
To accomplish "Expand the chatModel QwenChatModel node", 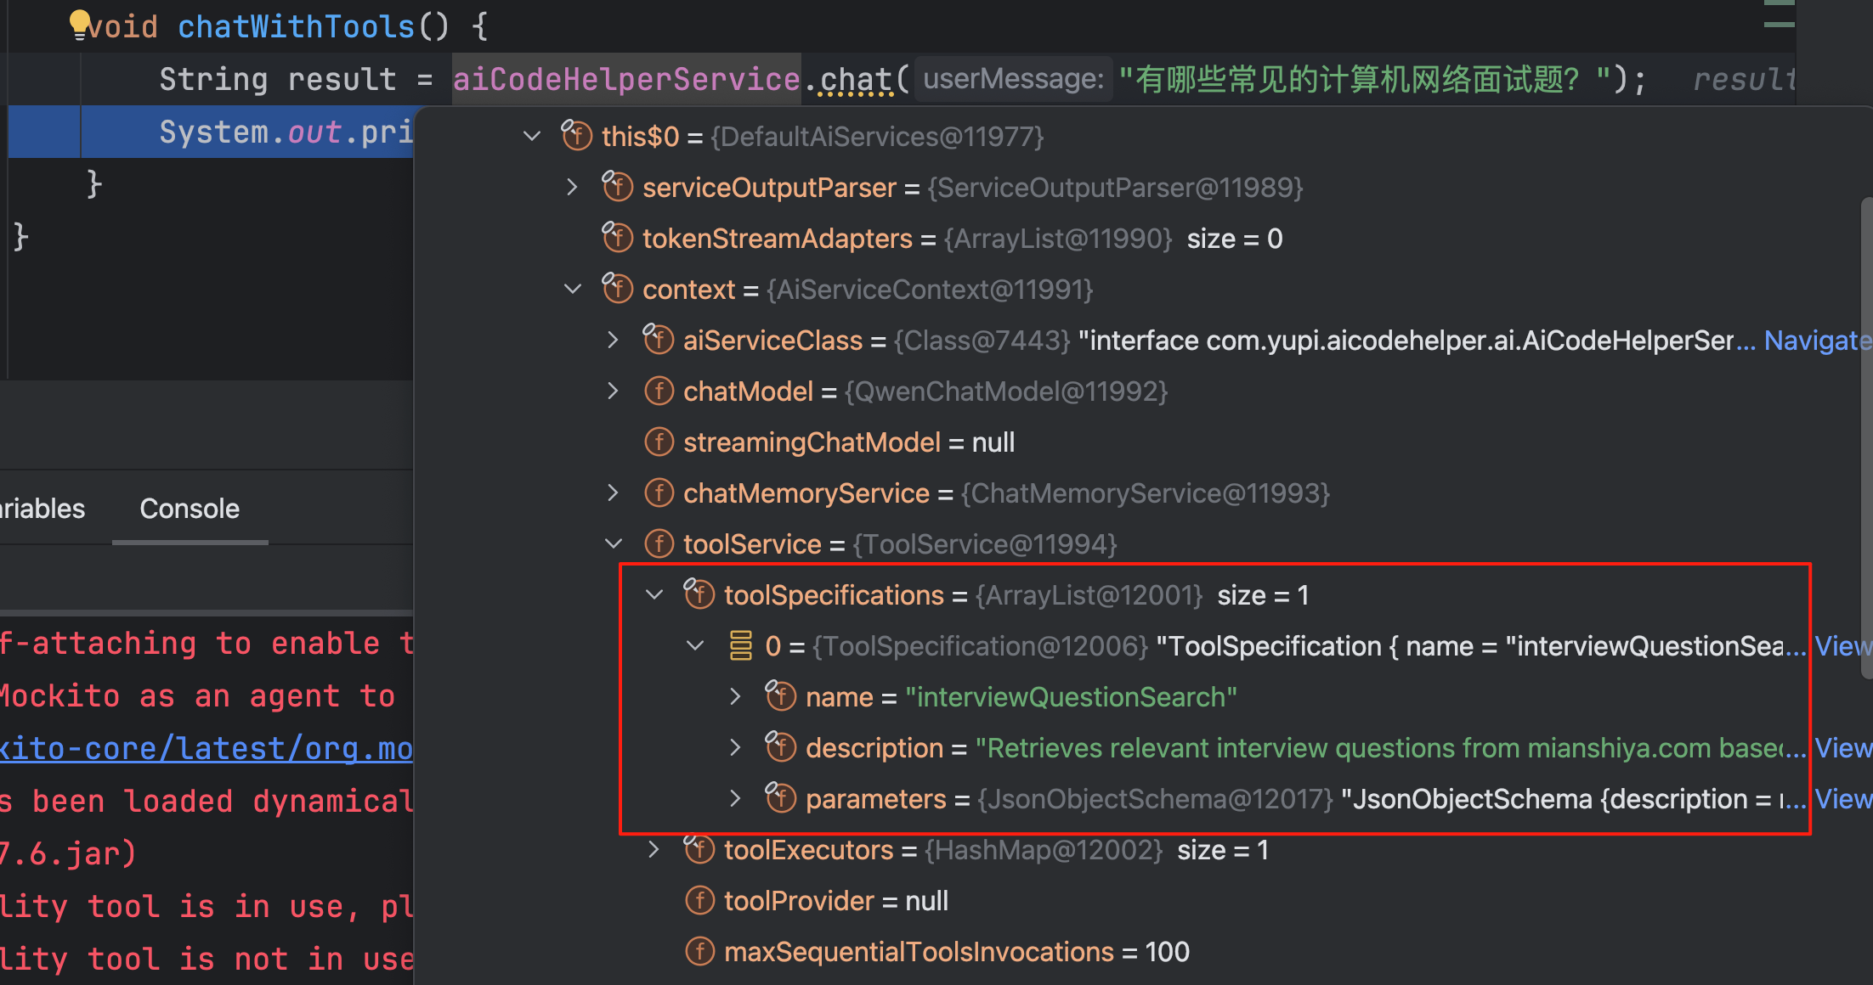I will coord(614,391).
